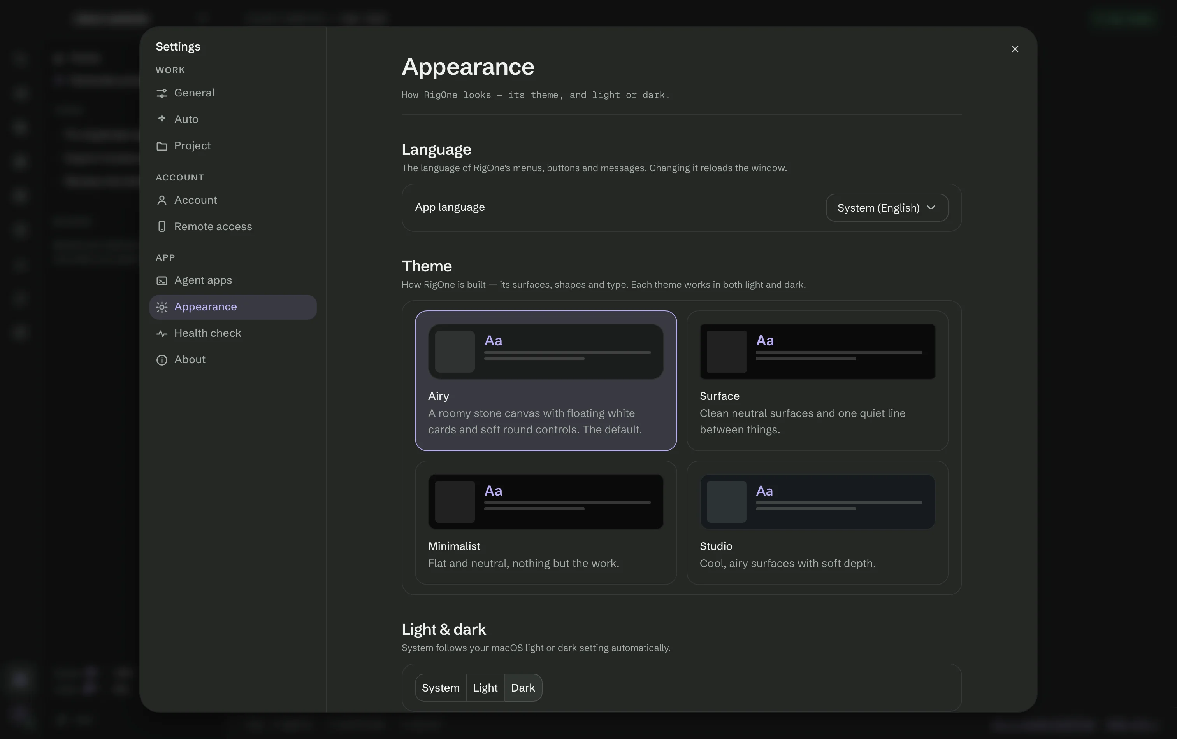
Task: Click the Appearance page heading
Action: click(x=468, y=67)
